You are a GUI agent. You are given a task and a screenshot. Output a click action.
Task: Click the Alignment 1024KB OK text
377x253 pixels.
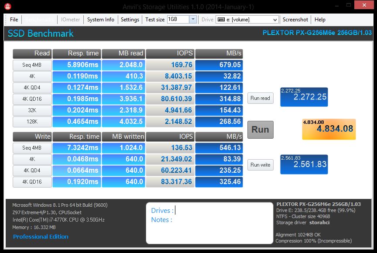[298, 235]
